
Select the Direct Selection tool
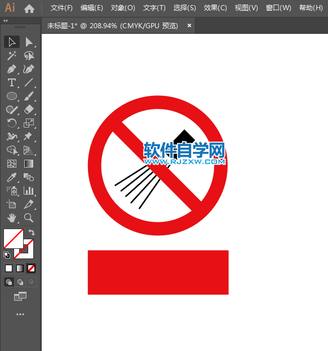coord(29,42)
